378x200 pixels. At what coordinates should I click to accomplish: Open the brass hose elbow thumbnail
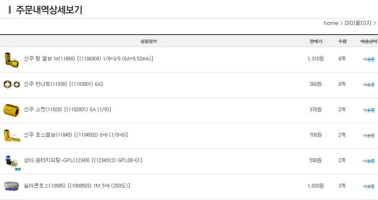(x=12, y=136)
